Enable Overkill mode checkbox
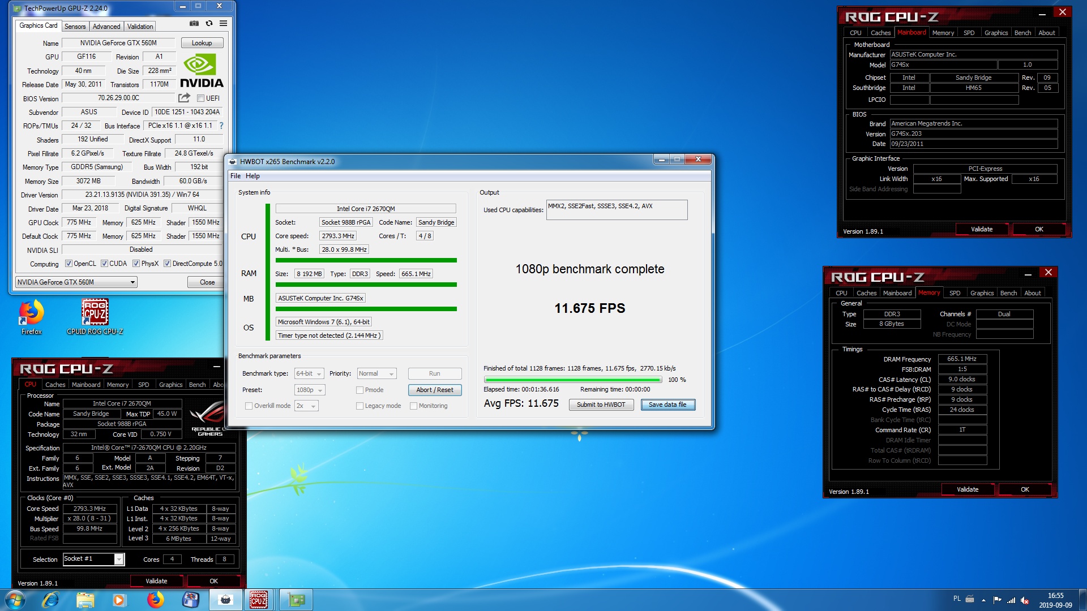 coord(249,406)
